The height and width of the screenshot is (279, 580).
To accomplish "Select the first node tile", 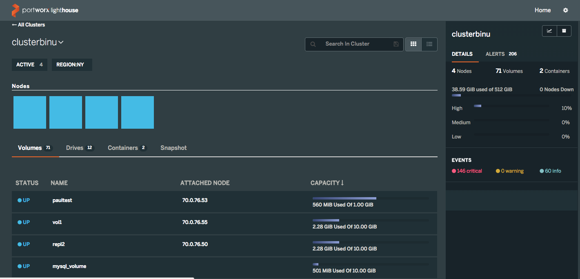I will click(30, 112).
